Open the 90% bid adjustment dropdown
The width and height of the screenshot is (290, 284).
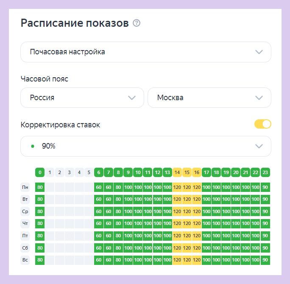[x=145, y=146]
